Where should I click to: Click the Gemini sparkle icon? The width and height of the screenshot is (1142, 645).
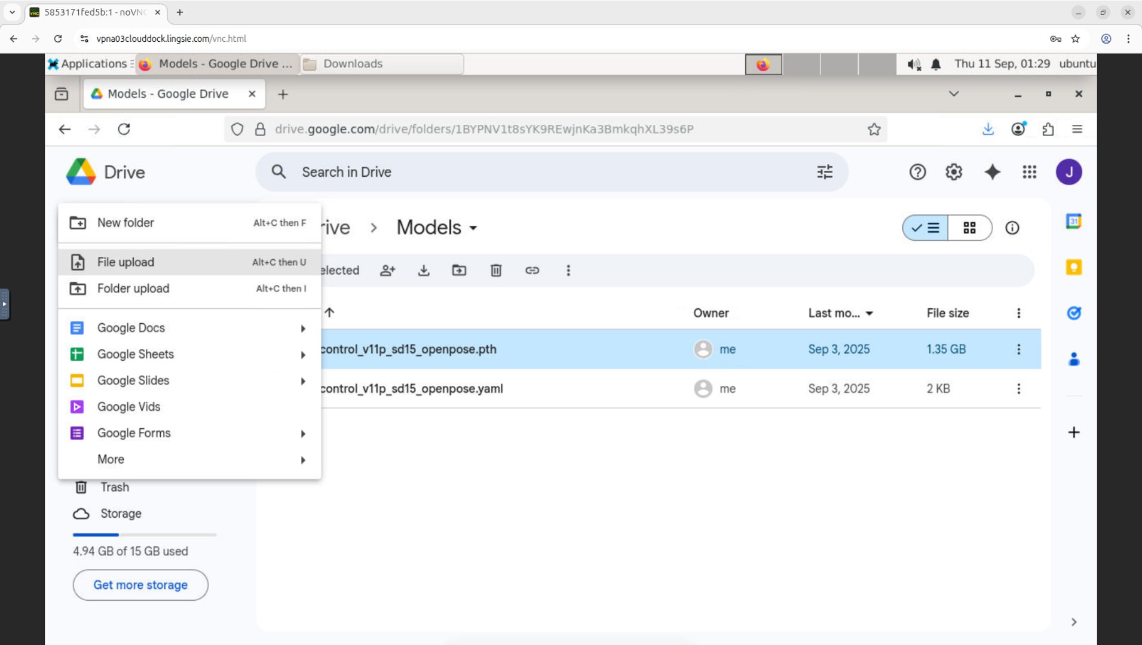[993, 172]
